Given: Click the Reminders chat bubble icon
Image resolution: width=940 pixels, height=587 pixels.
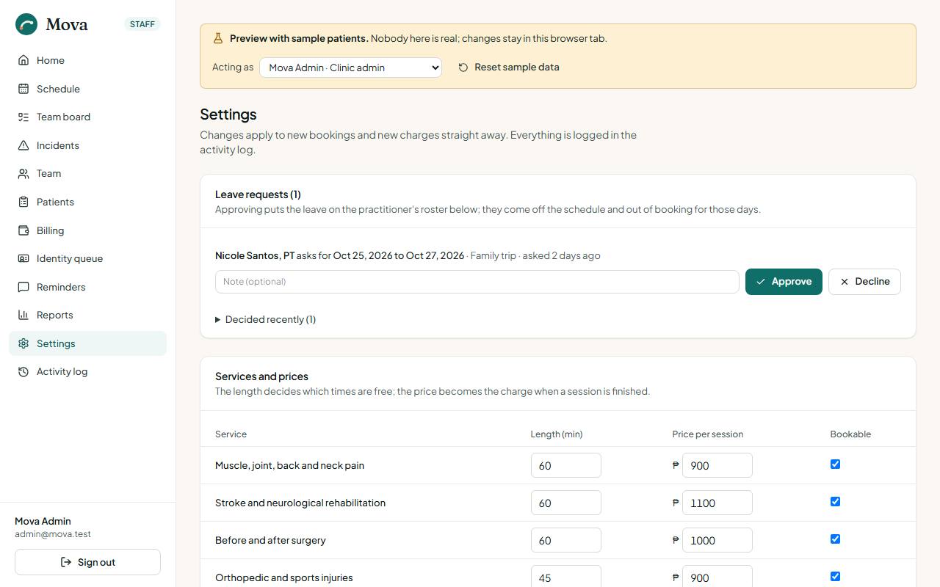Looking at the screenshot, I should pyautogui.click(x=23, y=287).
